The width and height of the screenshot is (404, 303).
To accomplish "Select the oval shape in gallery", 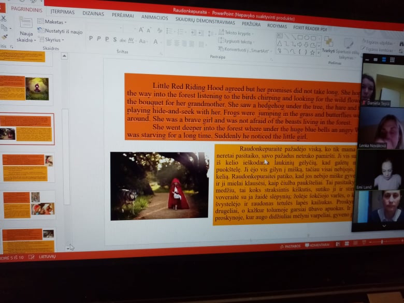I will pyautogui.click(x=307, y=38).
